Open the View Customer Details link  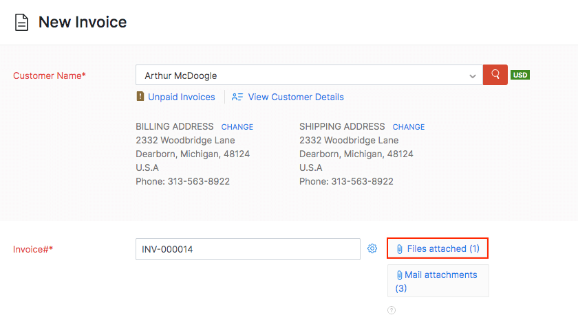296,97
